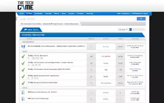Image resolution: width=164 pixels, height=103 pixels.
Task: Click the blue search magnifier button
Action: 141,19
